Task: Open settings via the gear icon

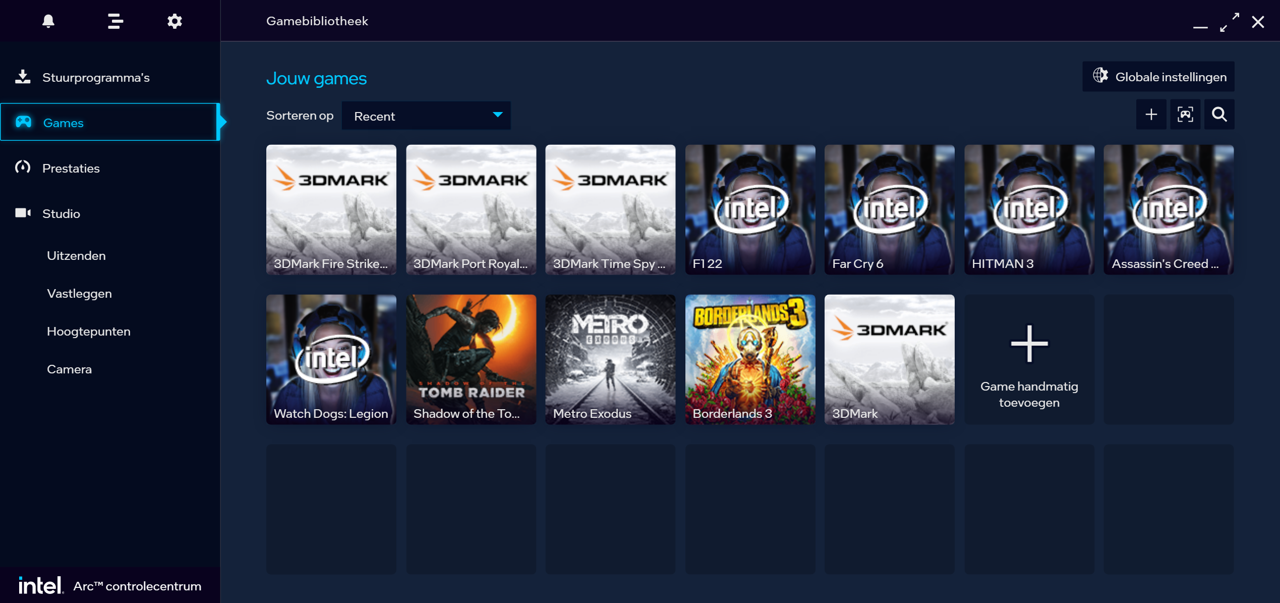Action: coord(174,21)
